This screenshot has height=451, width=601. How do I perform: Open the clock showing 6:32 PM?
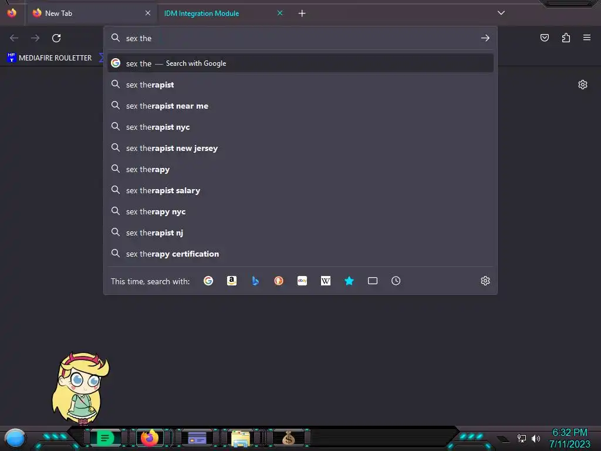[569, 433]
